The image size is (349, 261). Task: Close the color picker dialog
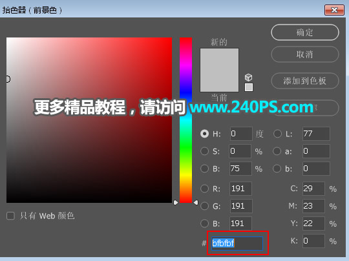(334, 10)
